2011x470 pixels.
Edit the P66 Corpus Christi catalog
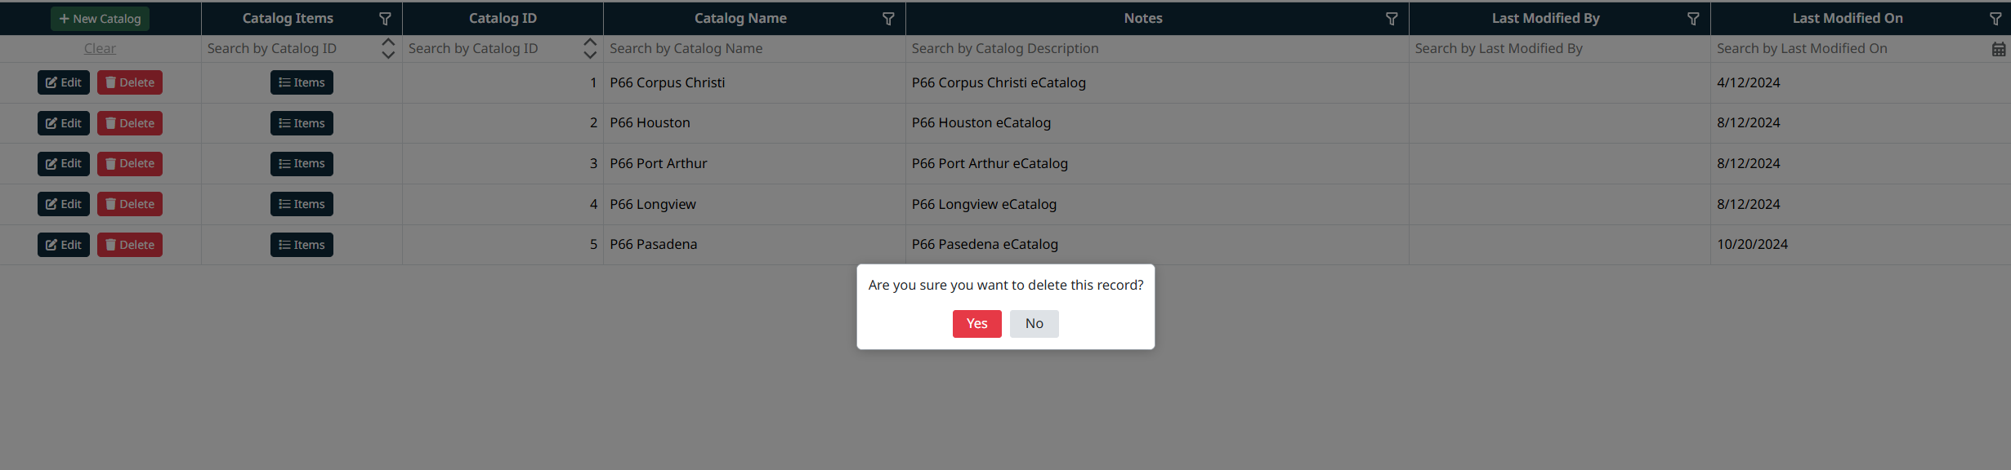click(x=64, y=82)
